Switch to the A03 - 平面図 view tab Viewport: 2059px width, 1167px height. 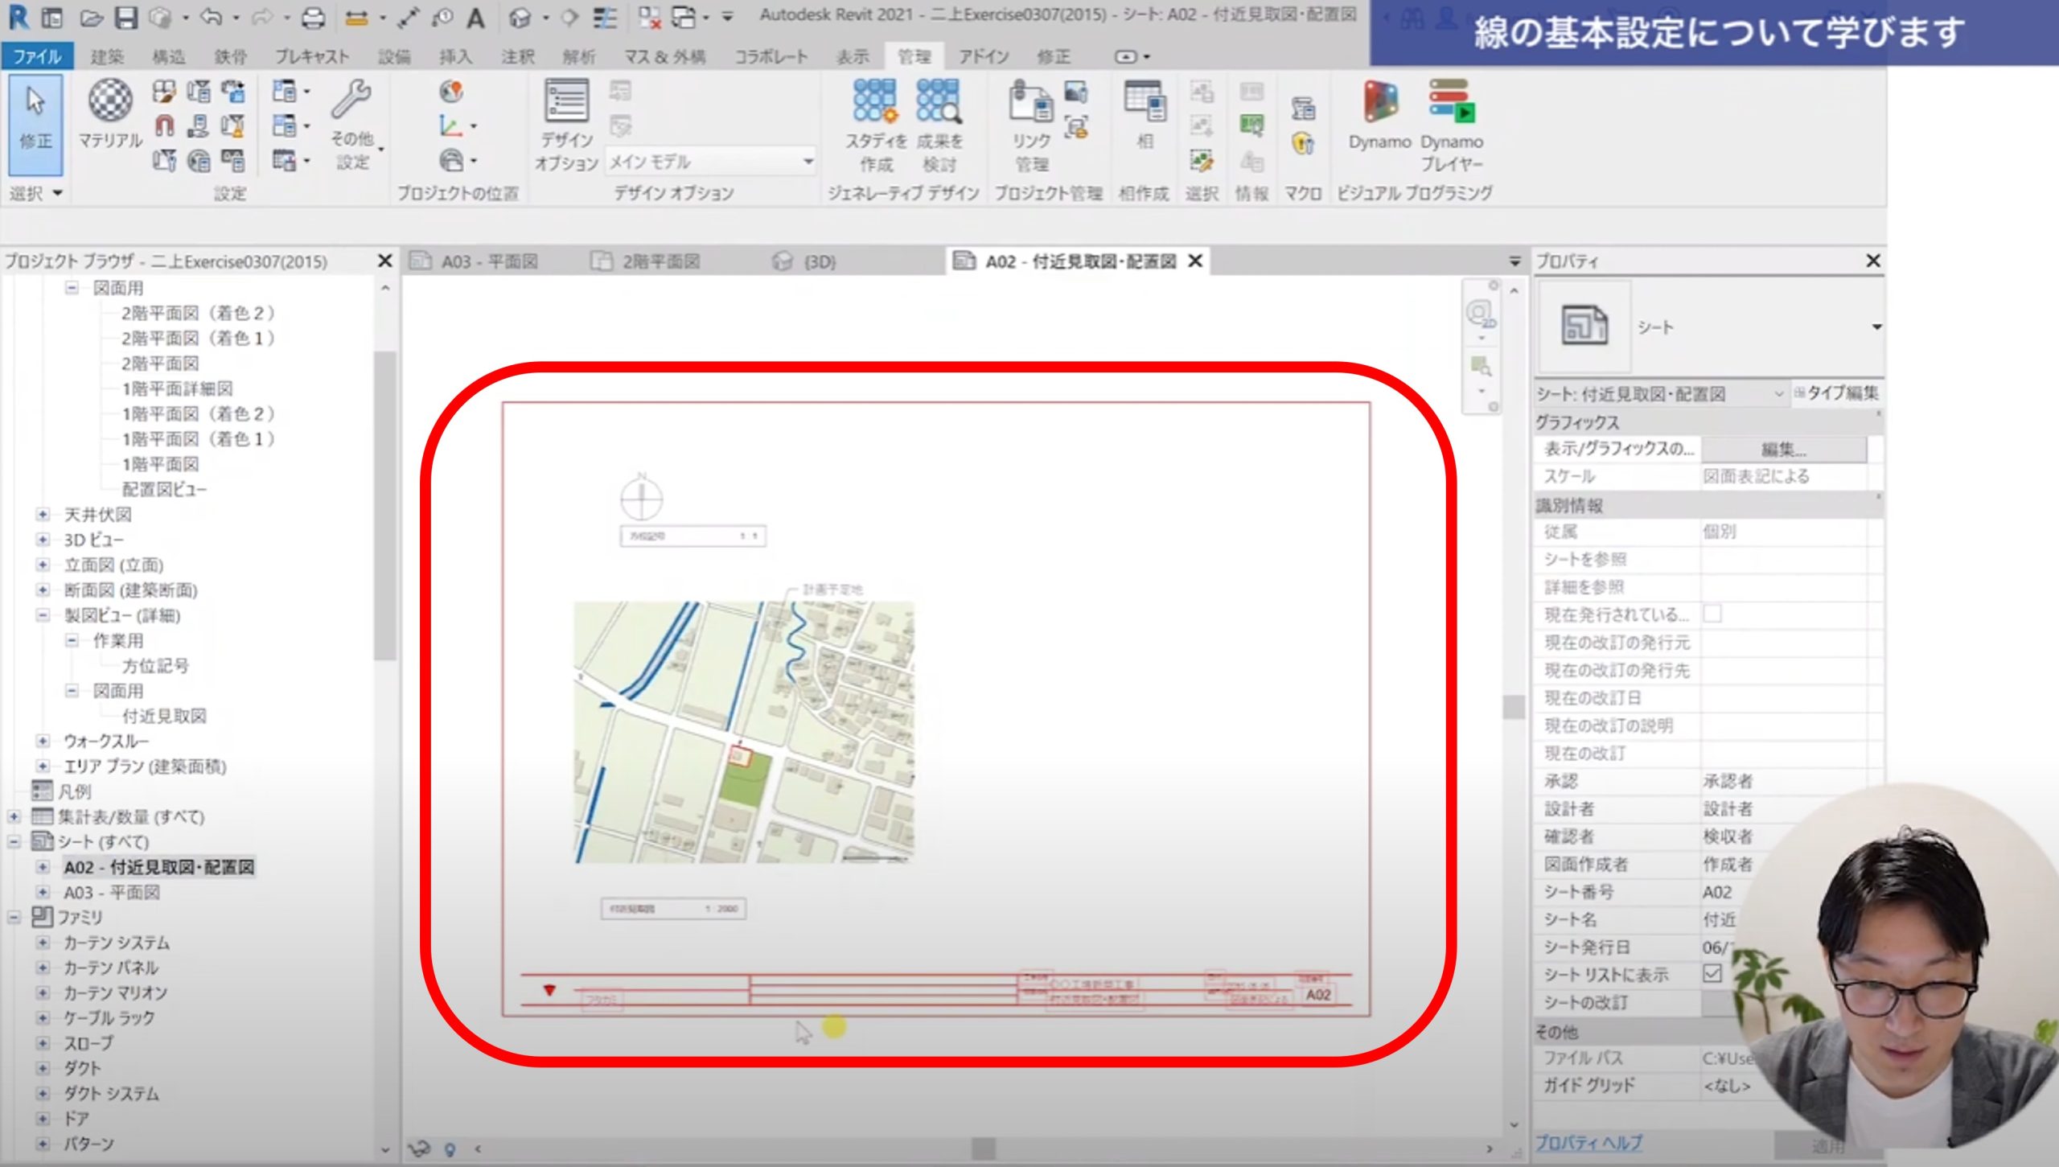point(489,261)
